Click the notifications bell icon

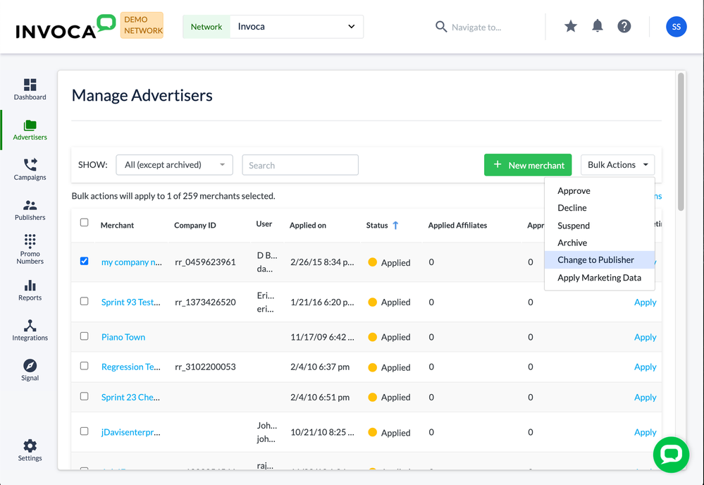tap(597, 27)
